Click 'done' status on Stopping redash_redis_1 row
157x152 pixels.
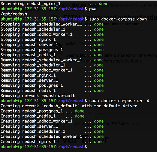tap(99, 55)
